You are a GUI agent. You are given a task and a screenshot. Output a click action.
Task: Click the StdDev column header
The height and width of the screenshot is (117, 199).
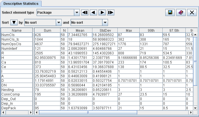[105, 30]
